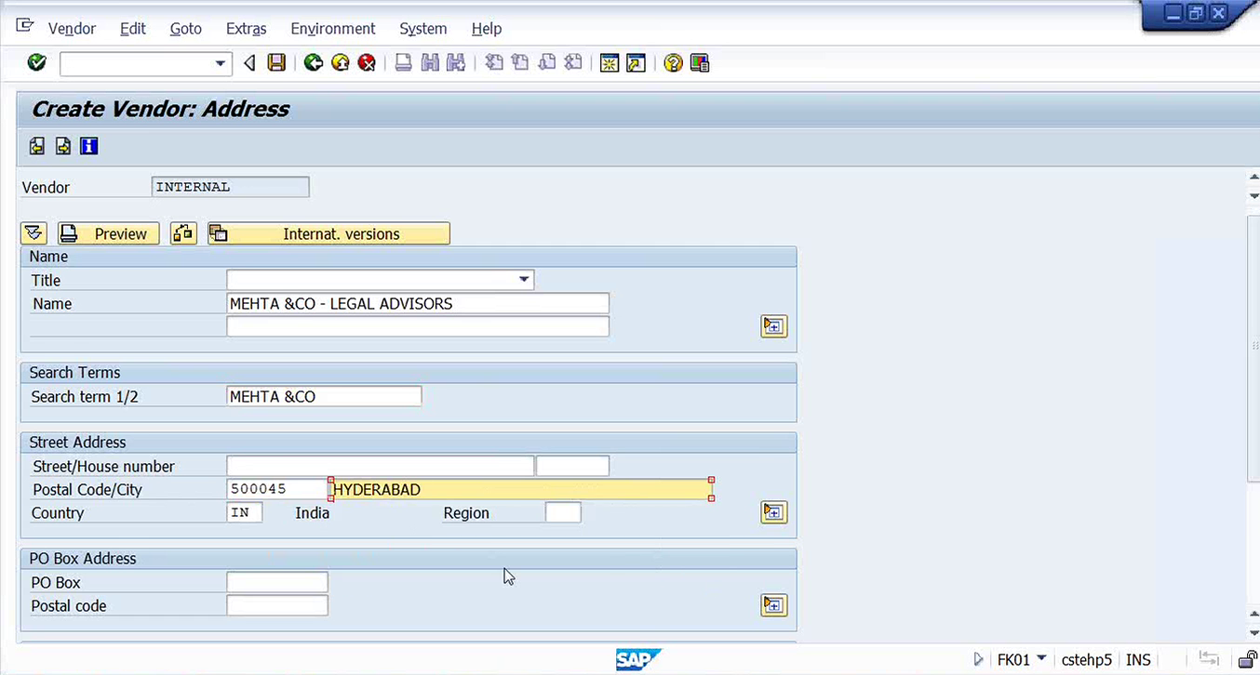1260x675 pixels.
Task: Cancel with the red X icon
Action: pos(368,63)
